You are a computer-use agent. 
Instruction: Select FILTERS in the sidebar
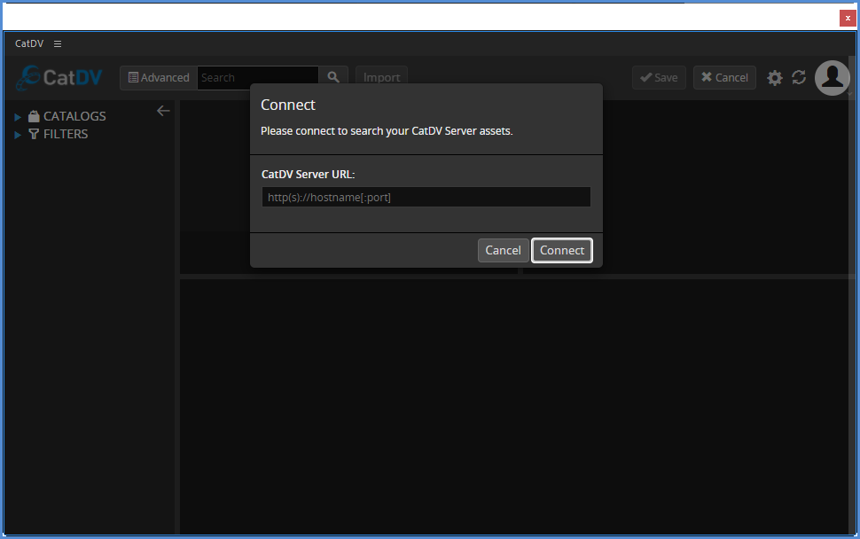pos(66,134)
